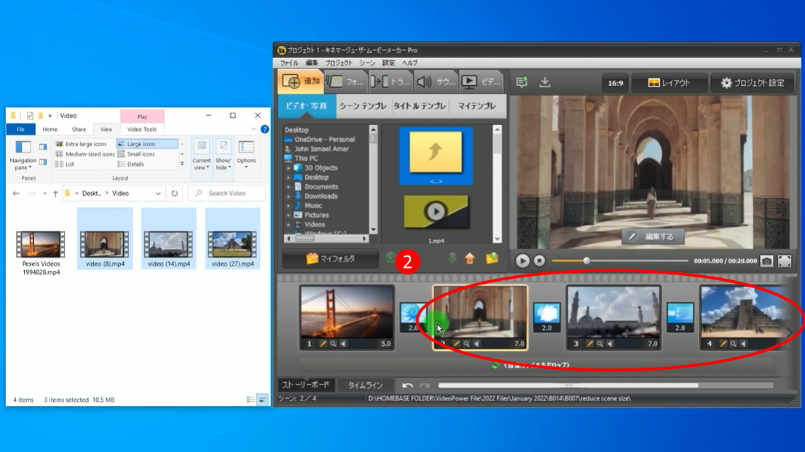Image resolution: width=805 pixels, height=452 pixels.
Task: Click the プロジェクト設定 button
Action: [x=752, y=83]
